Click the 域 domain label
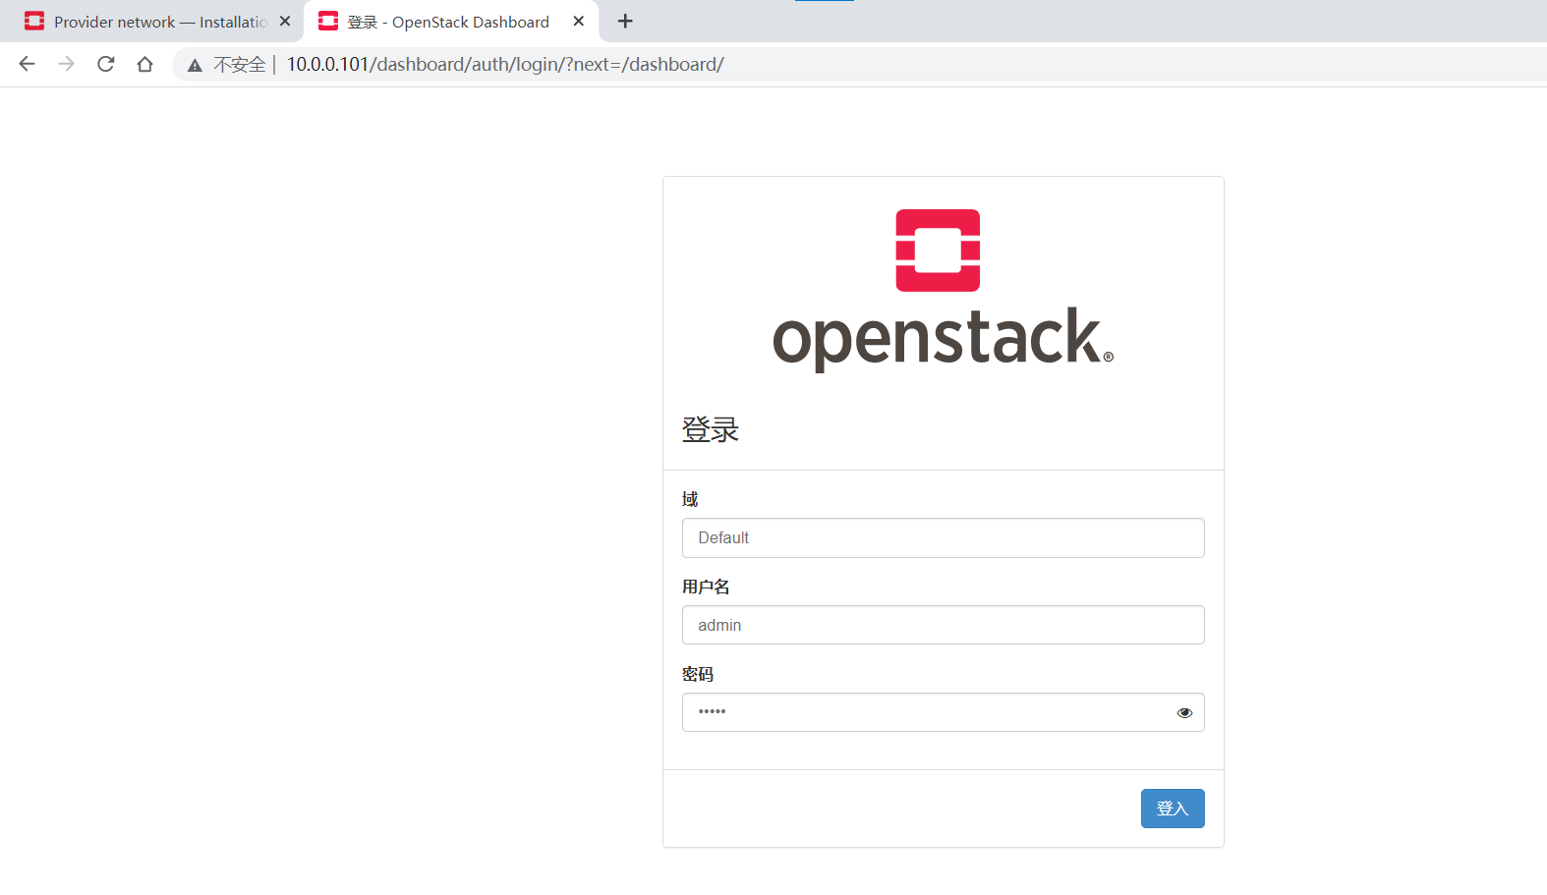 pyautogui.click(x=690, y=499)
